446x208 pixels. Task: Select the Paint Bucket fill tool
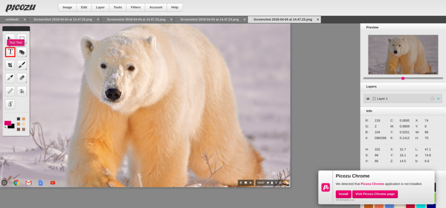(22, 91)
